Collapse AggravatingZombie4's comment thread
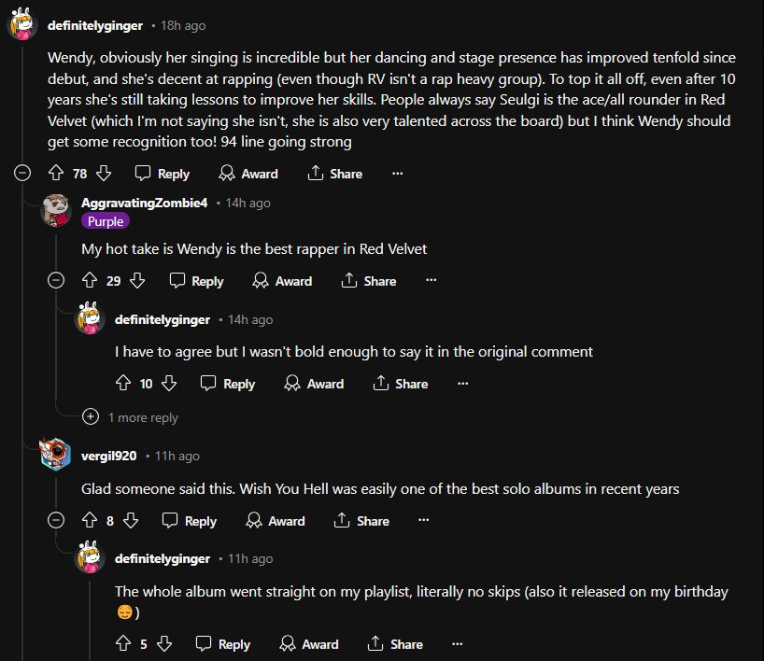Viewport: 764px width, 661px height. click(56, 281)
